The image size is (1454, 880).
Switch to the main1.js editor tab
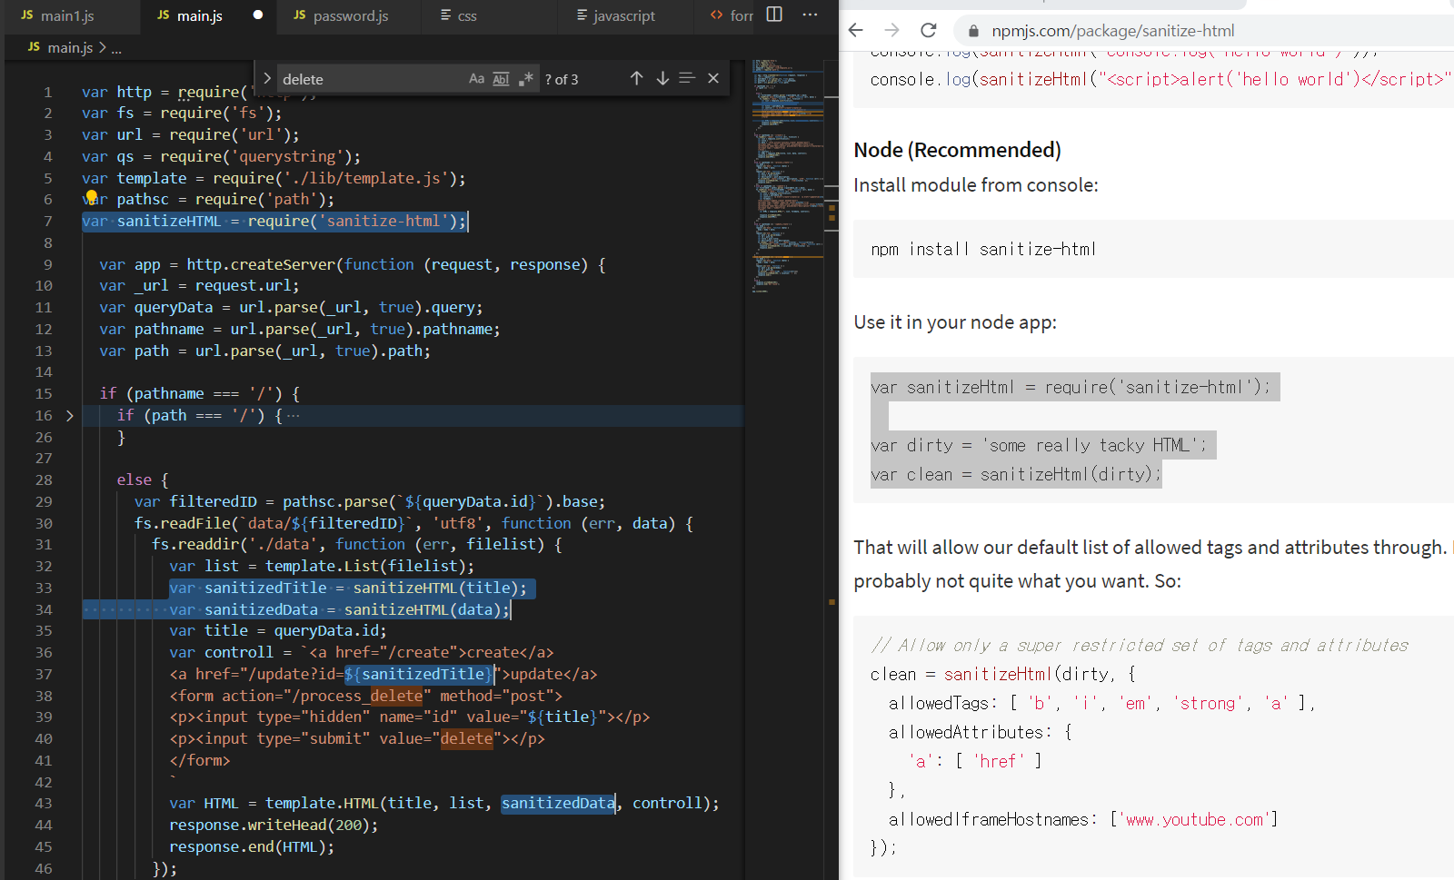point(57,15)
